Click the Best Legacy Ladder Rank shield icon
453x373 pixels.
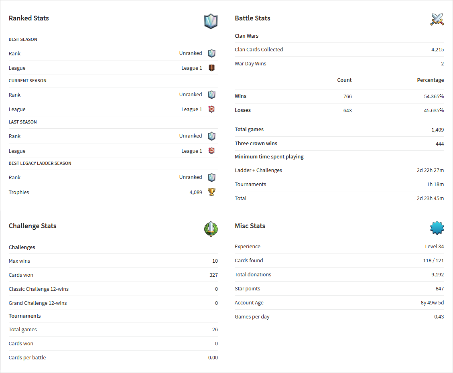[x=212, y=177]
